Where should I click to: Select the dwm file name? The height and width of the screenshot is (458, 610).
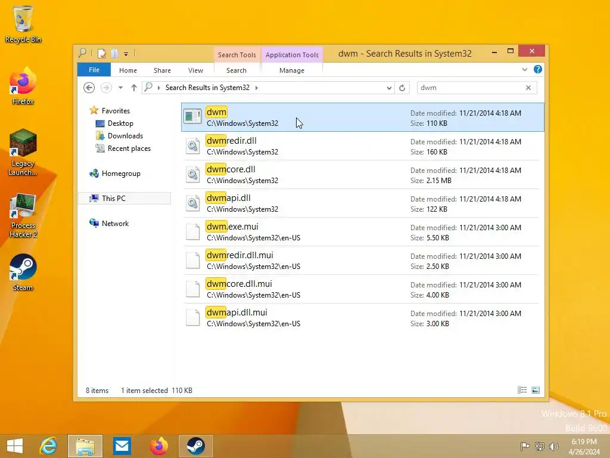coord(216,112)
